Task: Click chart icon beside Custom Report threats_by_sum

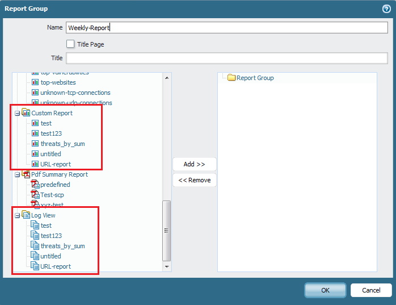Action: coord(35,144)
